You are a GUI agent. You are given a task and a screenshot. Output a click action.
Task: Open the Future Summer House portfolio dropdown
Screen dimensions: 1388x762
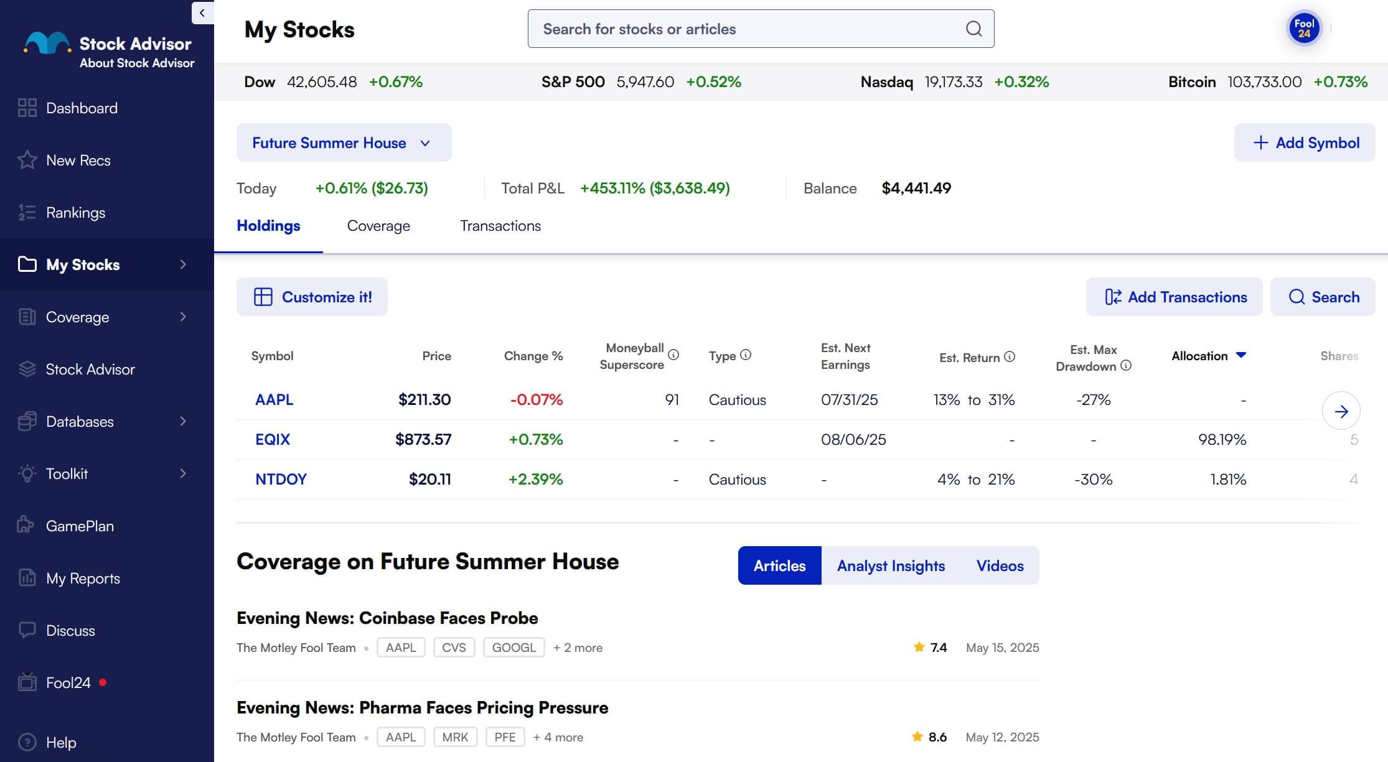[x=344, y=142]
